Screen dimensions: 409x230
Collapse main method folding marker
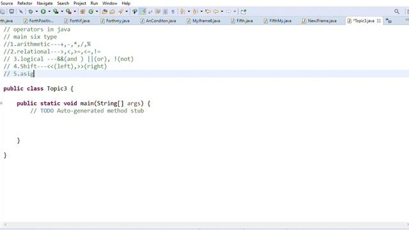pyautogui.click(x=1, y=103)
